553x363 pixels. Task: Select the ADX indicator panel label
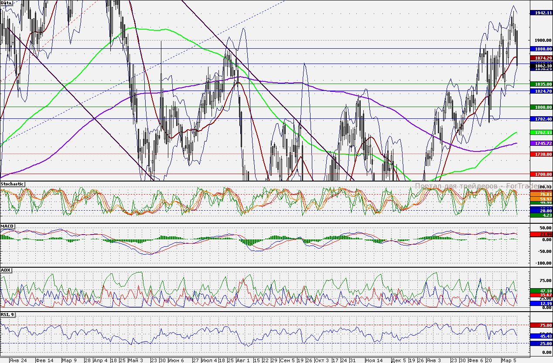tap(6, 270)
